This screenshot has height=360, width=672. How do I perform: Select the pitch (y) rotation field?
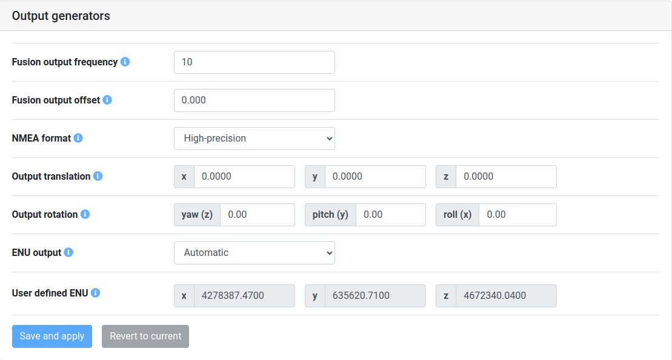(391, 214)
